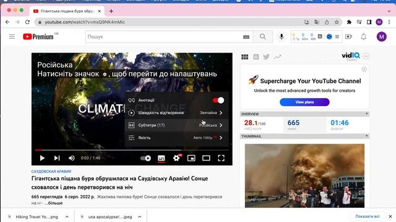Open Chrome three-dot menu
This screenshot has width=396, height=222.
click(389, 22)
